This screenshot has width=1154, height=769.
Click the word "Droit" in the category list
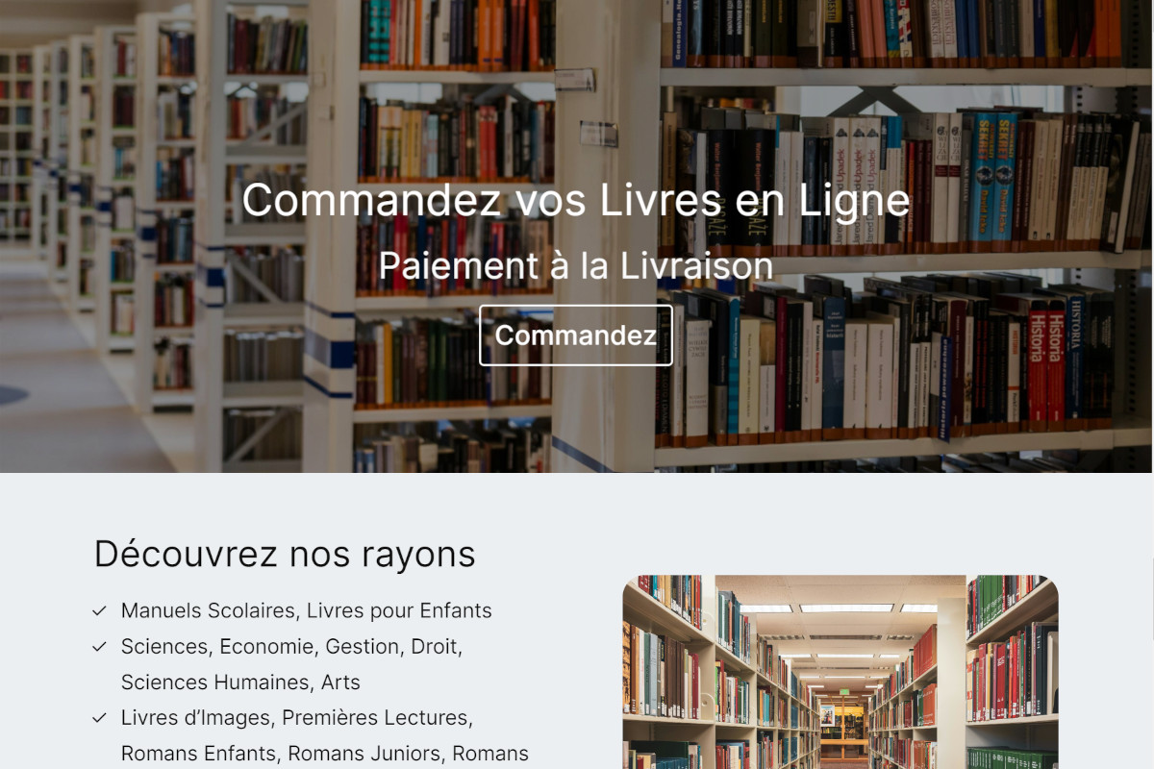pos(435,647)
